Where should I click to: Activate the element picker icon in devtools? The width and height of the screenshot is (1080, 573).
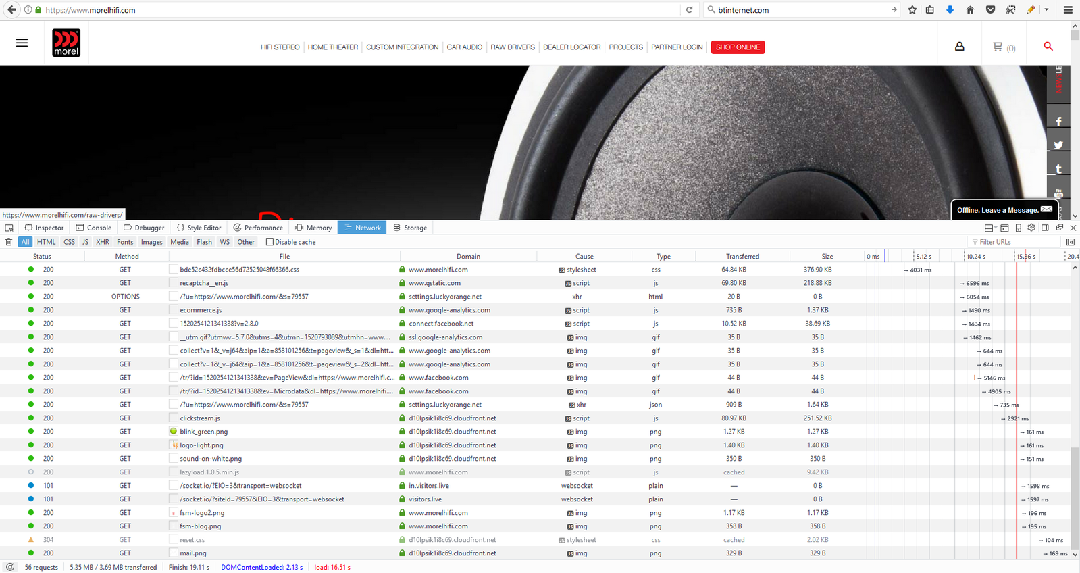pyautogui.click(x=9, y=228)
